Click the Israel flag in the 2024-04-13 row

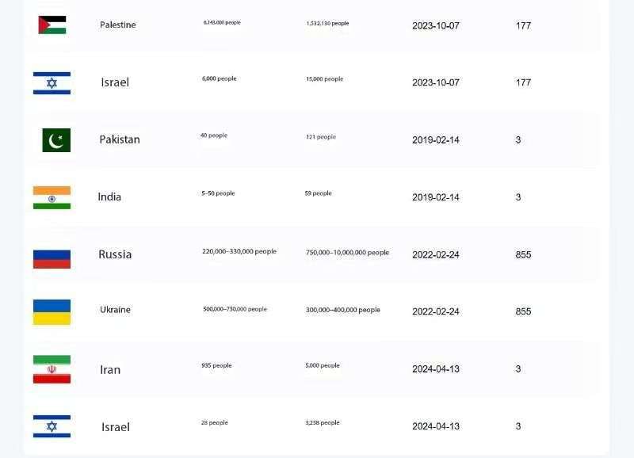pos(52,426)
